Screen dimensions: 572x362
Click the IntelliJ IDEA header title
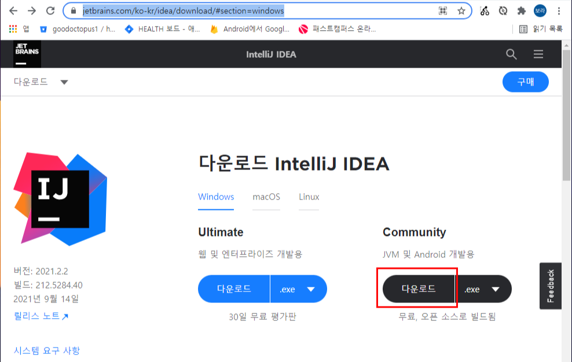[271, 54]
